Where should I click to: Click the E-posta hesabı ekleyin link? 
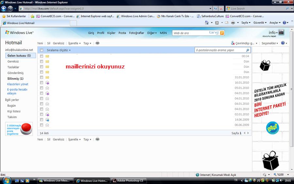pos(17,91)
